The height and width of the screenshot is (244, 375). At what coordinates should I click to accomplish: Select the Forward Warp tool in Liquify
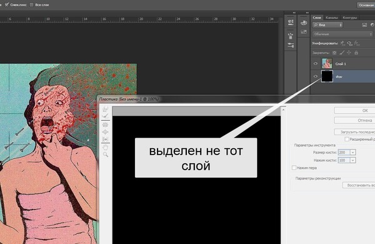point(105,109)
